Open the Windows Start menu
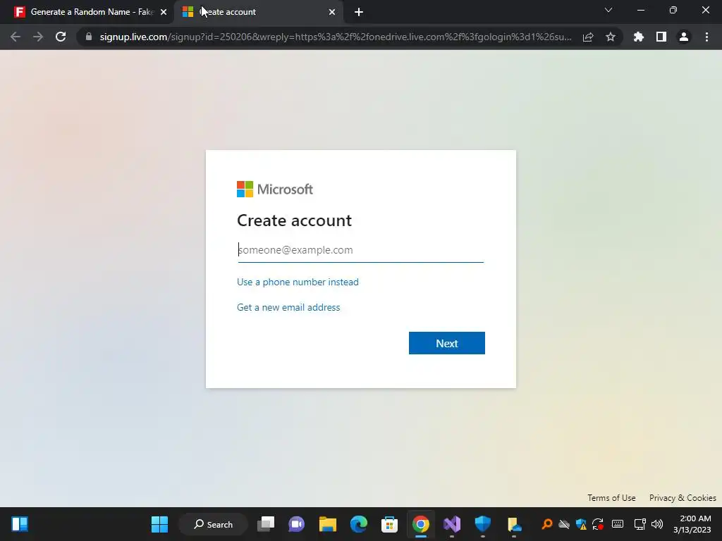The height and width of the screenshot is (541, 722). (160, 524)
